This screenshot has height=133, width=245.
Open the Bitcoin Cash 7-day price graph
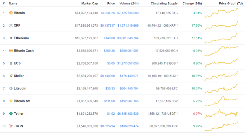(221, 51)
